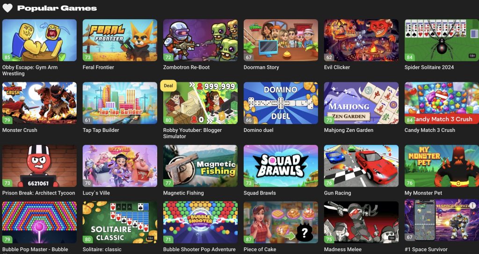Click the info icon on Space Survivor

pos(472,205)
